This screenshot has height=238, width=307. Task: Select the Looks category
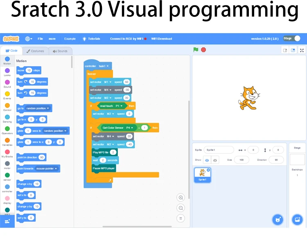[7, 72]
